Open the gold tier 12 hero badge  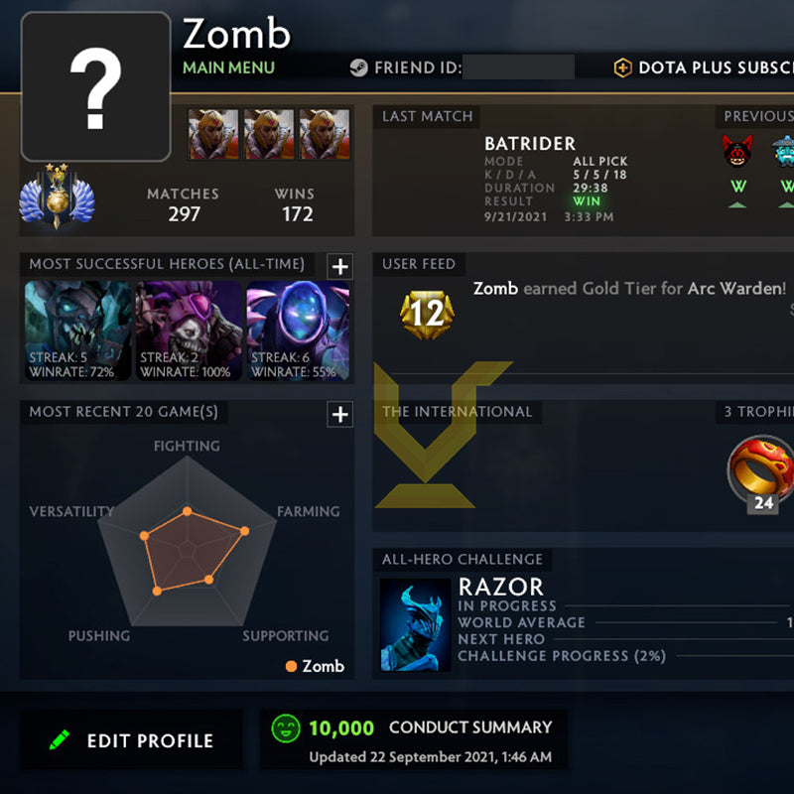(427, 314)
